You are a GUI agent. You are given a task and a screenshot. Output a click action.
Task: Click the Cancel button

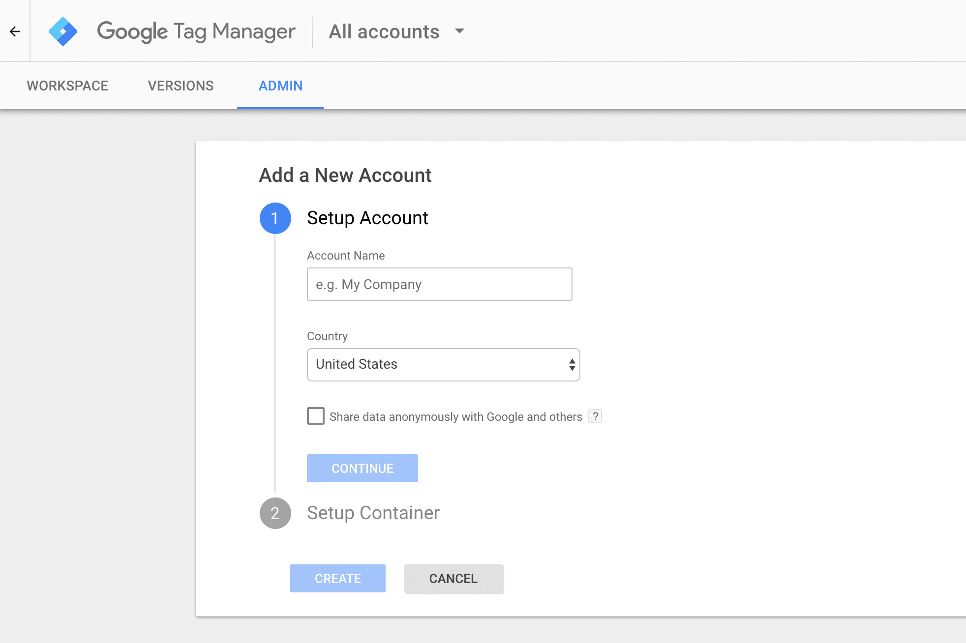(x=453, y=579)
